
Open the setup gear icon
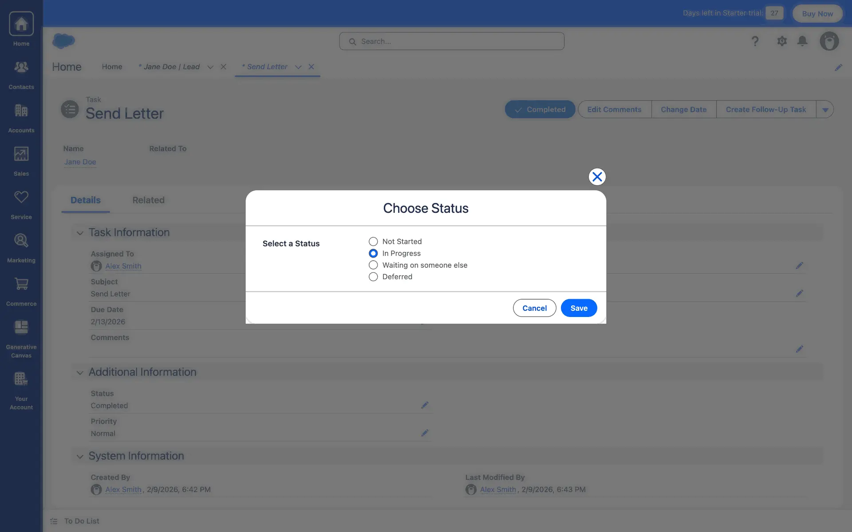[782, 41]
